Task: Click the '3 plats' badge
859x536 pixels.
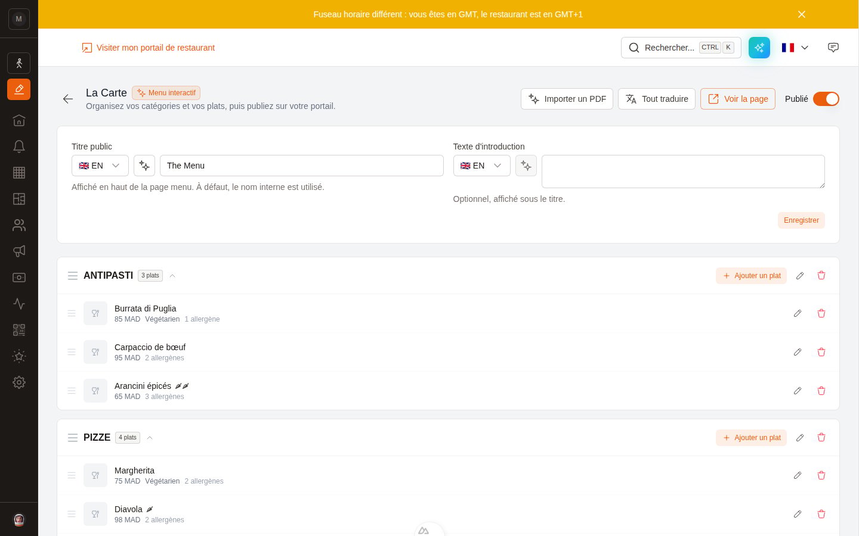Action: [150, 276]
